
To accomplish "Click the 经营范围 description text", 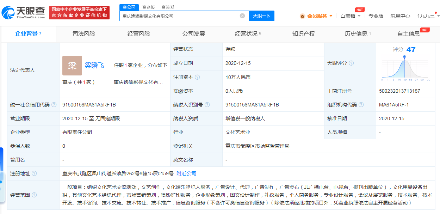I will pyautogui.click(x=247, y=195).
